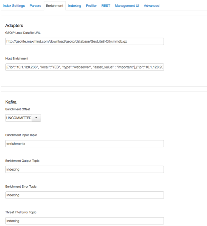Click the GEOIP Load Datafile URL field
The width and height of the screenshot is (207, 226).
[x=84, y=41]
